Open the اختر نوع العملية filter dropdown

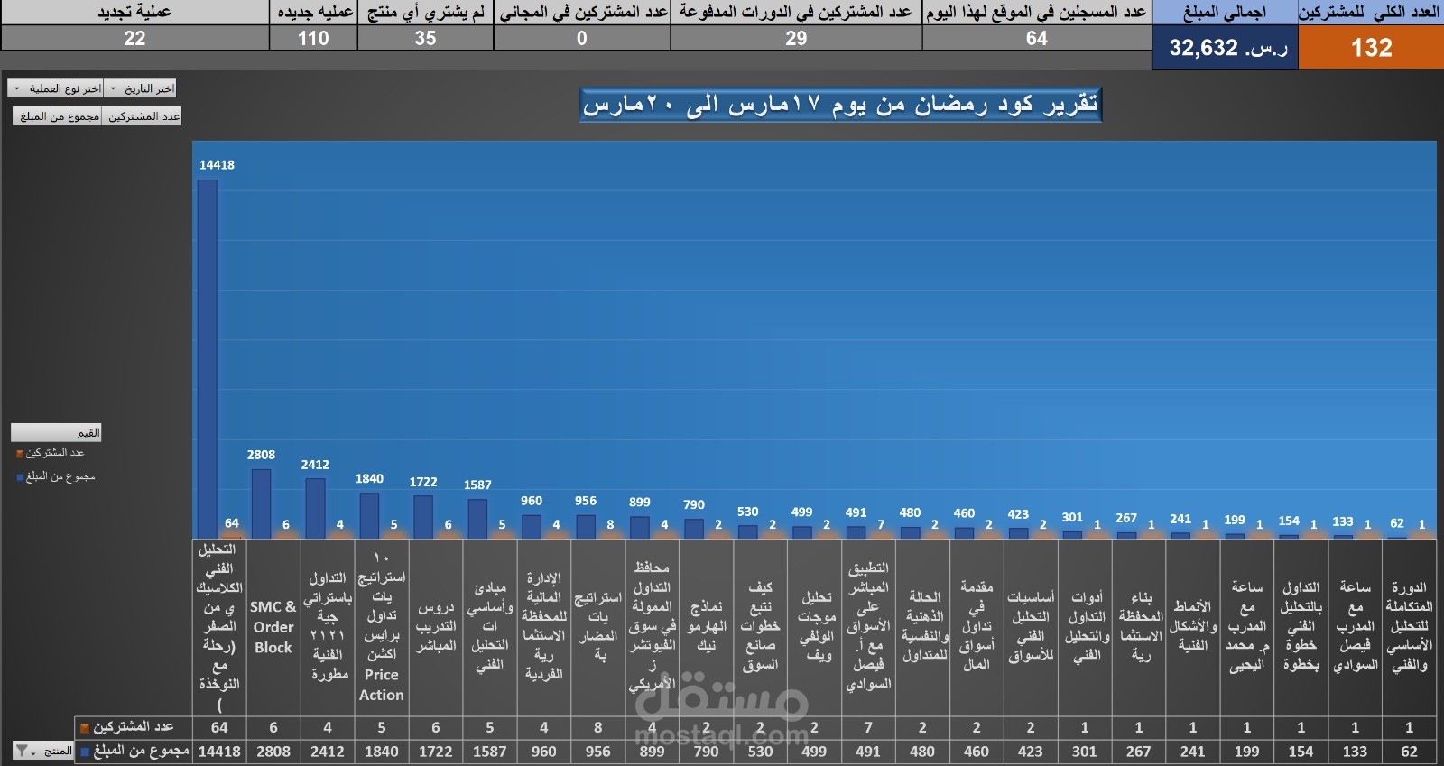tap(56, 88)
